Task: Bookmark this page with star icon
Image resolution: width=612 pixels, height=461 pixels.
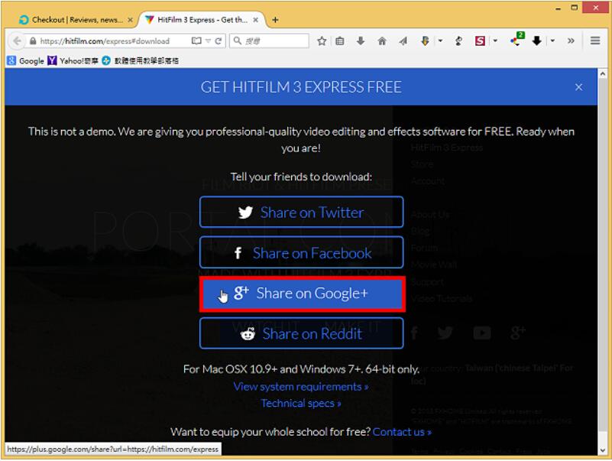Action: tap(322, 41)
